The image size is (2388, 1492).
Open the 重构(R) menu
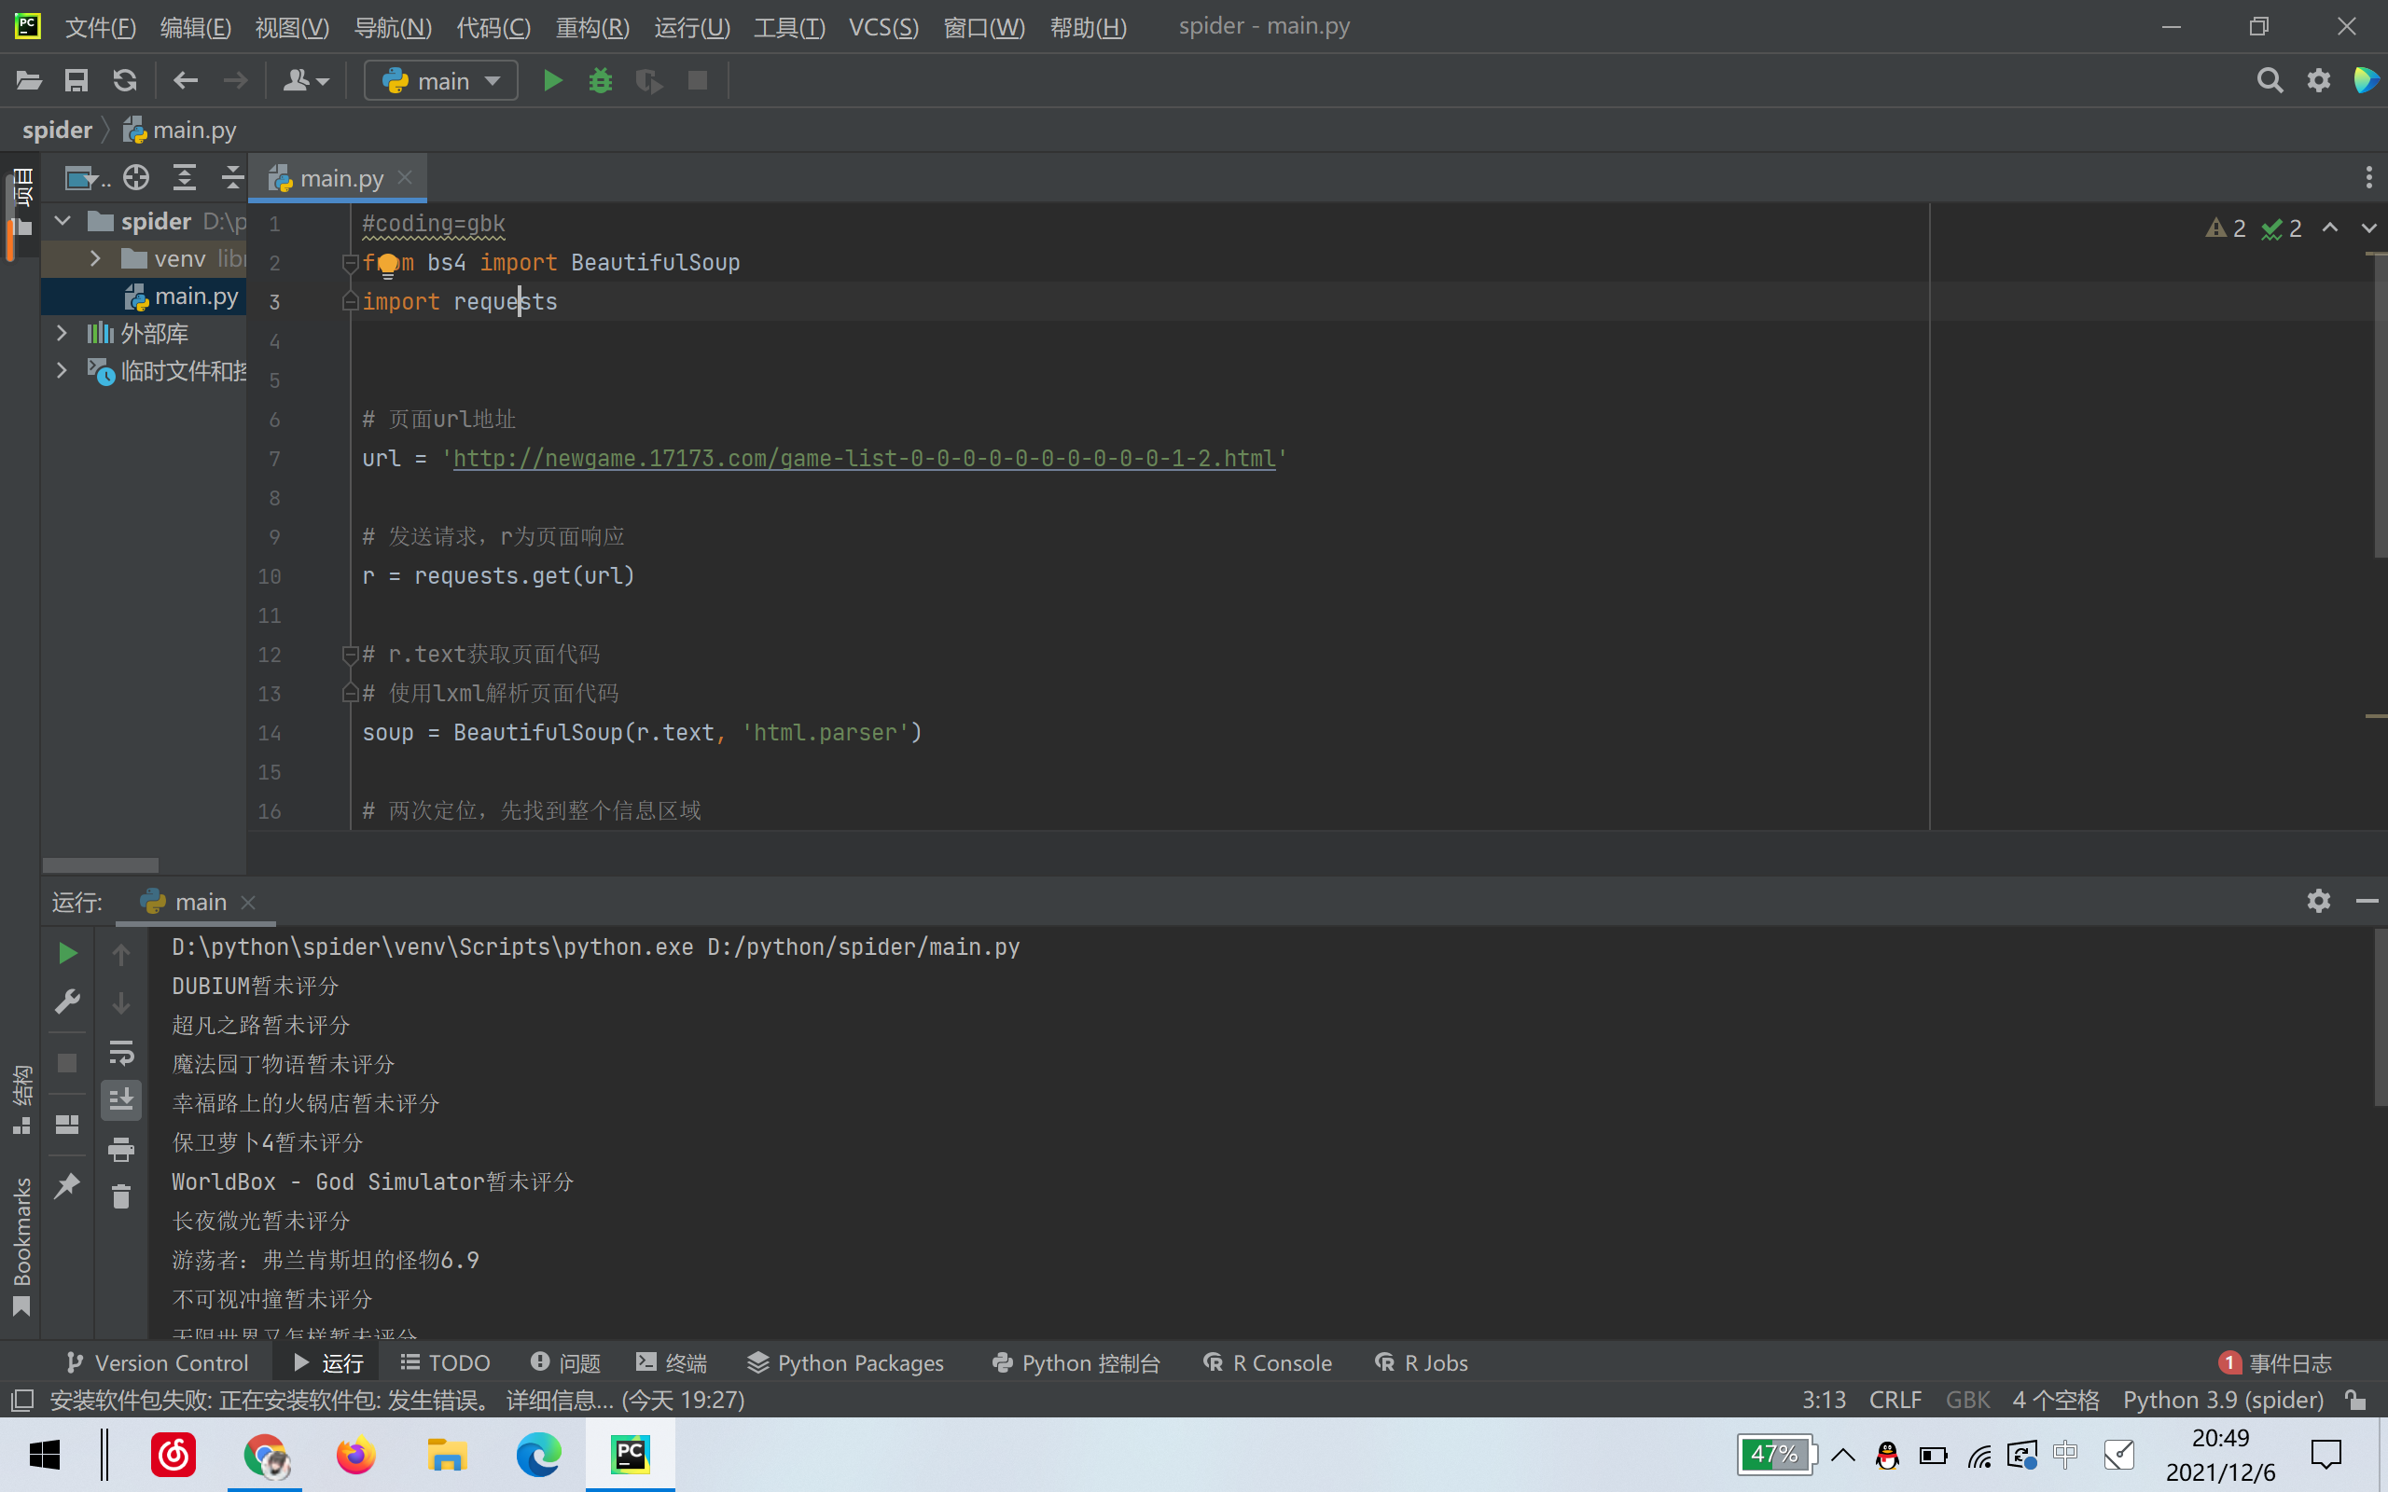point(592,27)
